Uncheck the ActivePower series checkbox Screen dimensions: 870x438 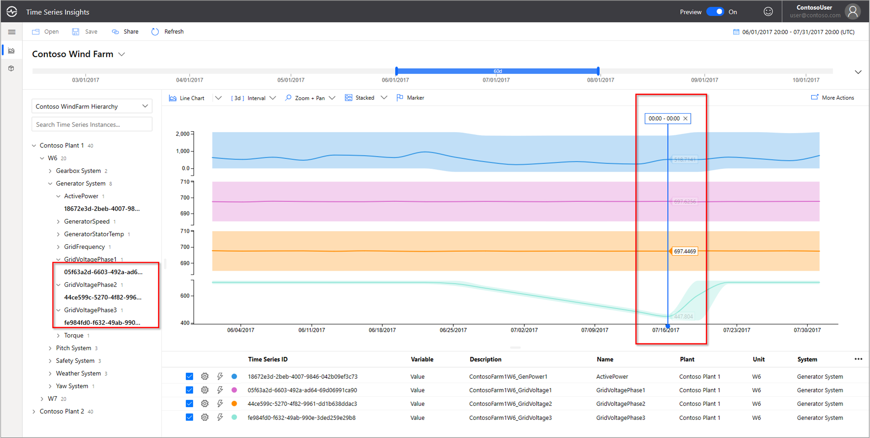click(x=190, y=376)
